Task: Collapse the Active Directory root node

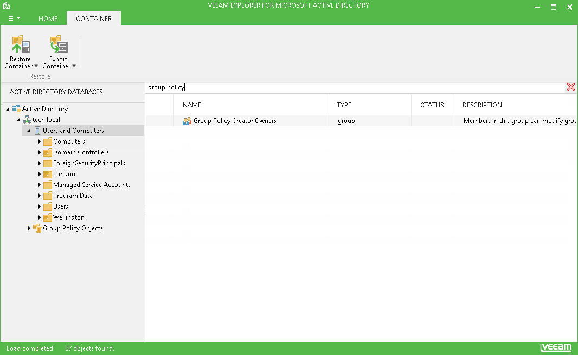Action: click(x=8, y=109)
